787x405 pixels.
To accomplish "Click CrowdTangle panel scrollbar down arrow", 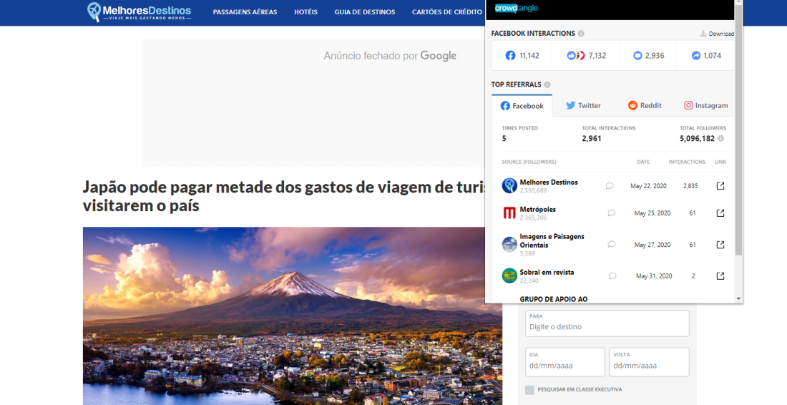I will pyautogui.click(x=738, y=298).
